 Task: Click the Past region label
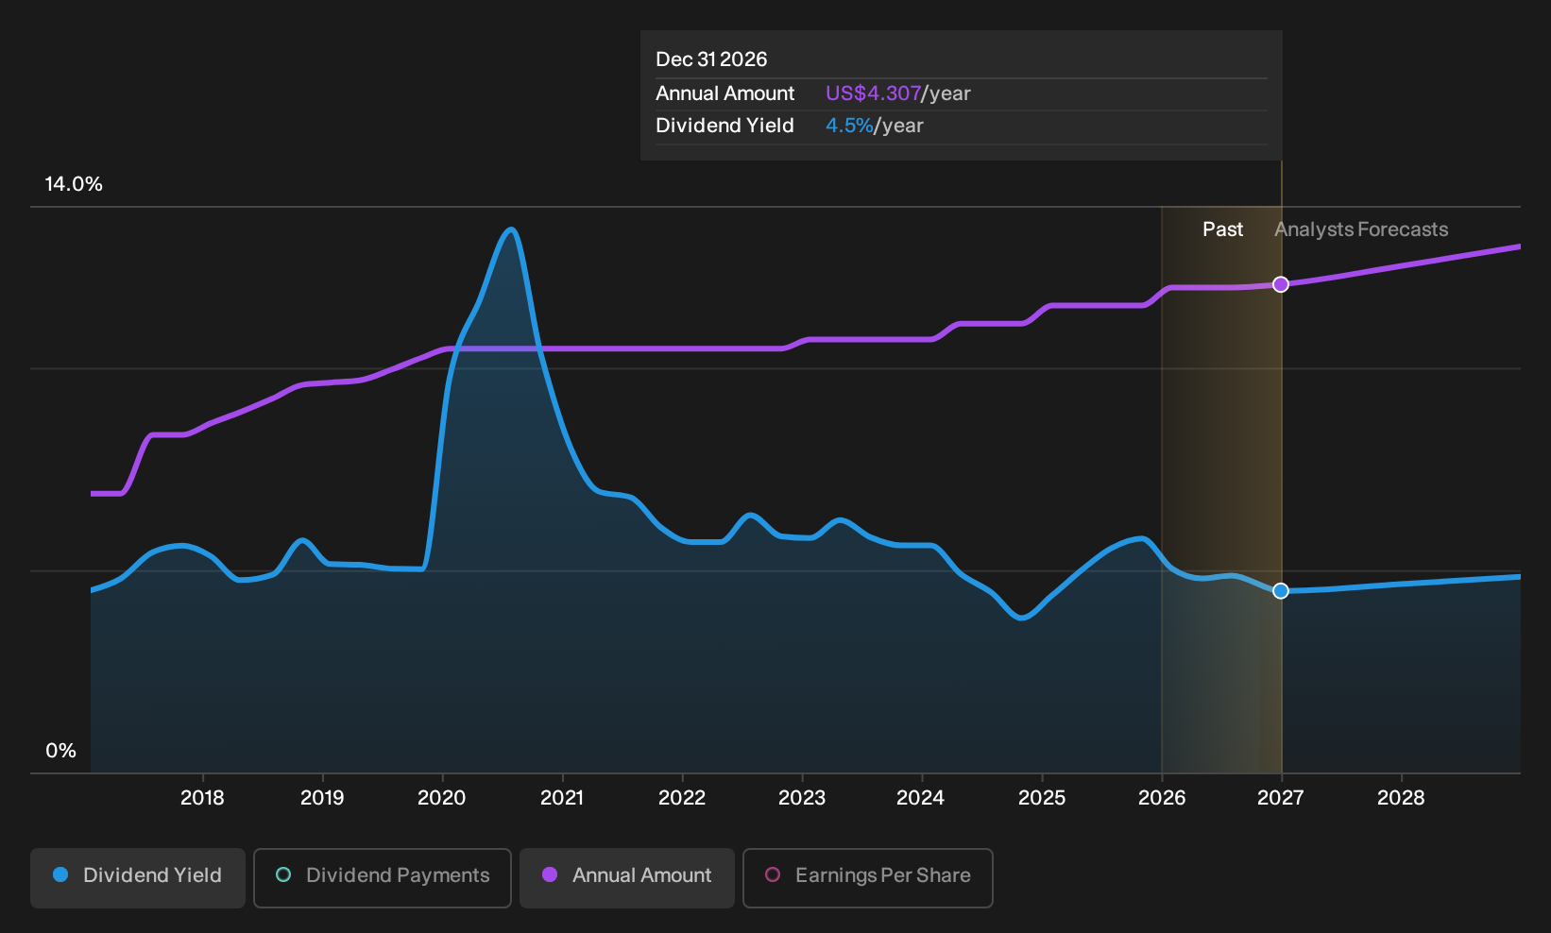(x=1222, y=229)
